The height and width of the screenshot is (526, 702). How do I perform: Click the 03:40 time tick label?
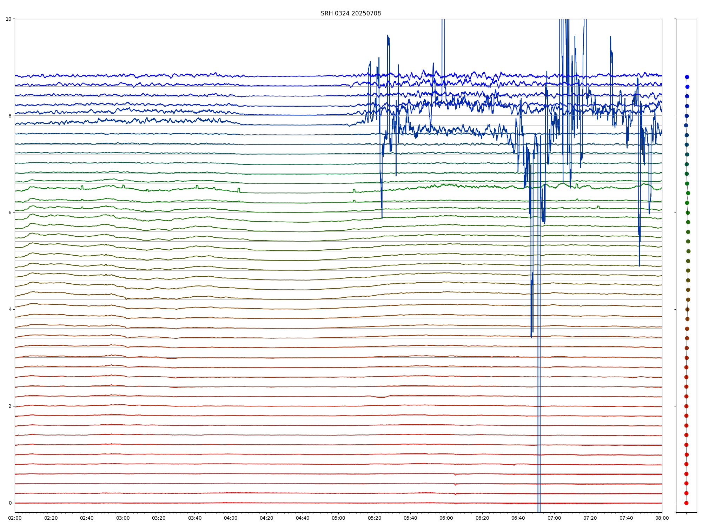pos(194,518)
